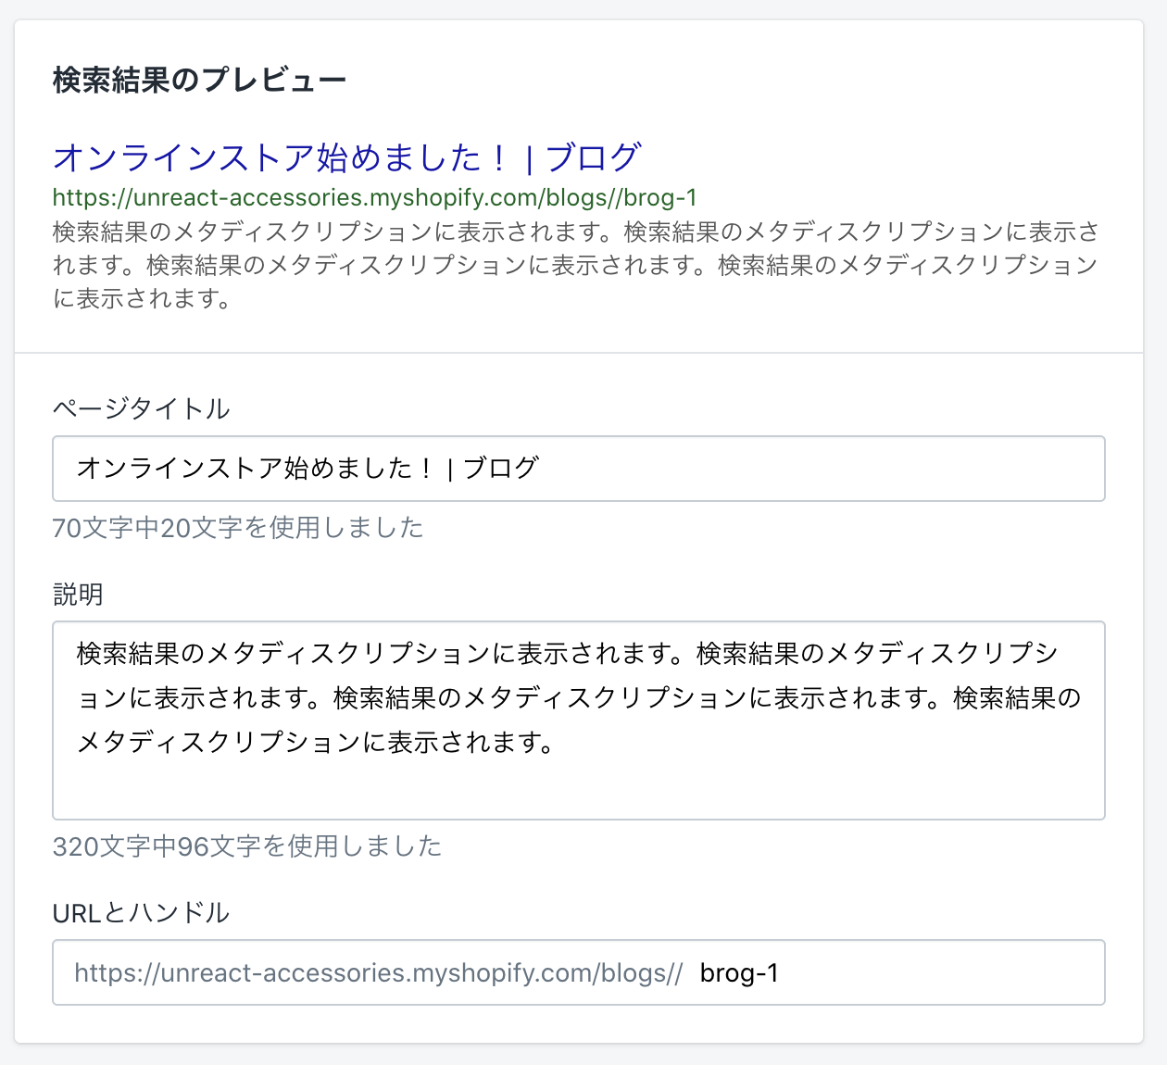Click the gray meta description preview text
The height and width of the screenshot is (1065, 1167).
pyautogui.click(x=574, y=265)
